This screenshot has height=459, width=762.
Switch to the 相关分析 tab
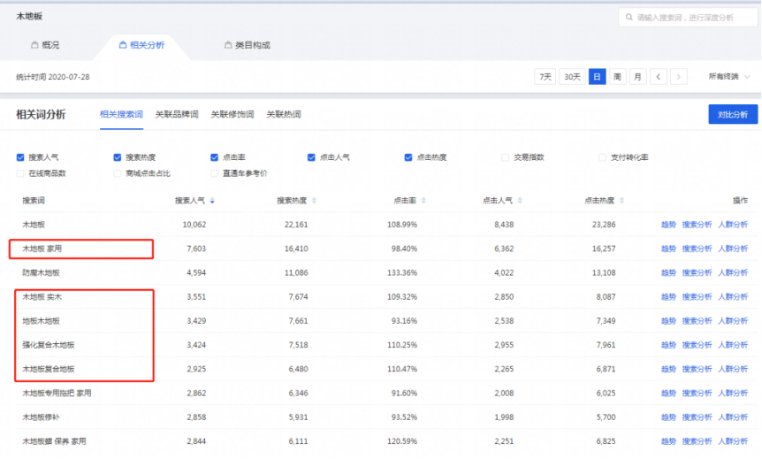141,45
